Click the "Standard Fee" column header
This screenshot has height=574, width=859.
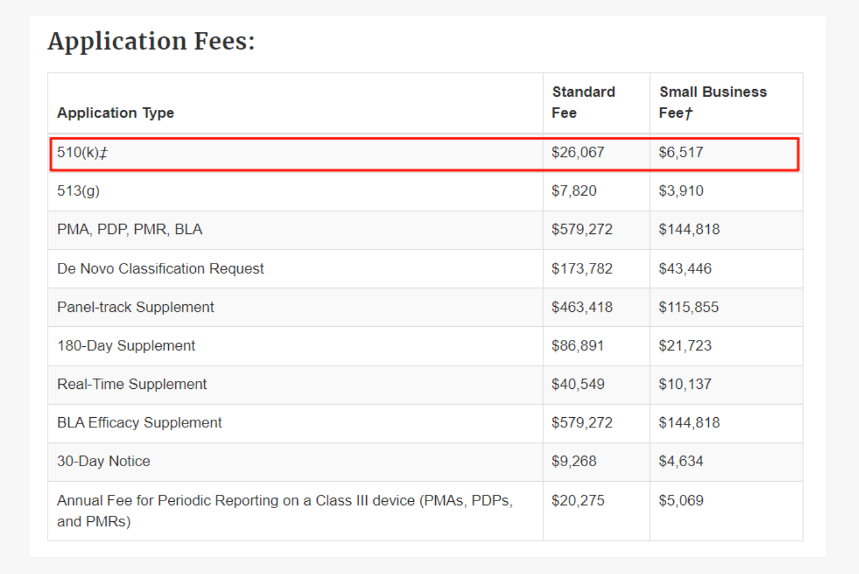583,102
